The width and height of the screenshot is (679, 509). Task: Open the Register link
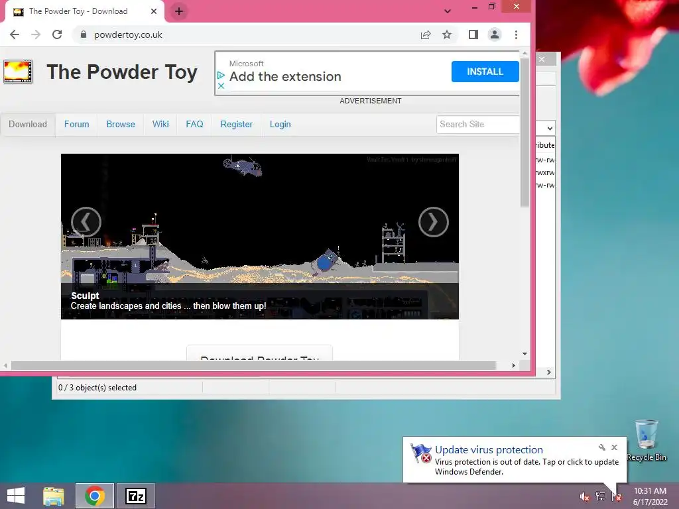237,124
